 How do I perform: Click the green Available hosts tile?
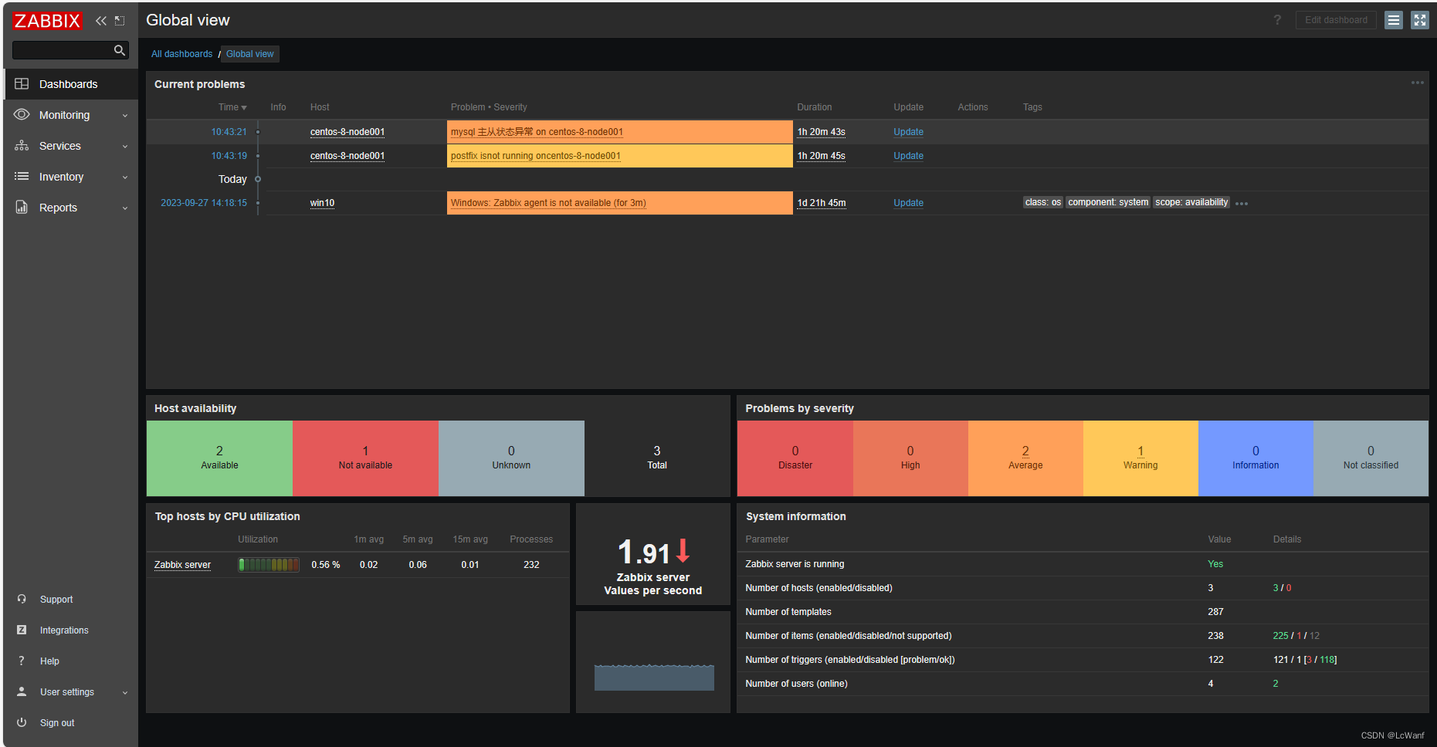tap(219, 458)
